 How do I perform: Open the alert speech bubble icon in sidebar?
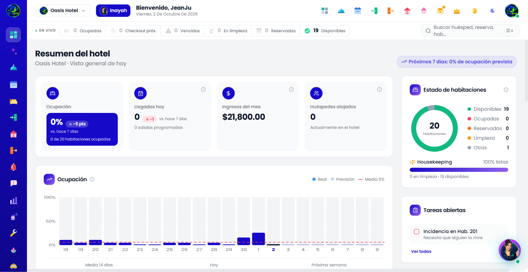13,184
